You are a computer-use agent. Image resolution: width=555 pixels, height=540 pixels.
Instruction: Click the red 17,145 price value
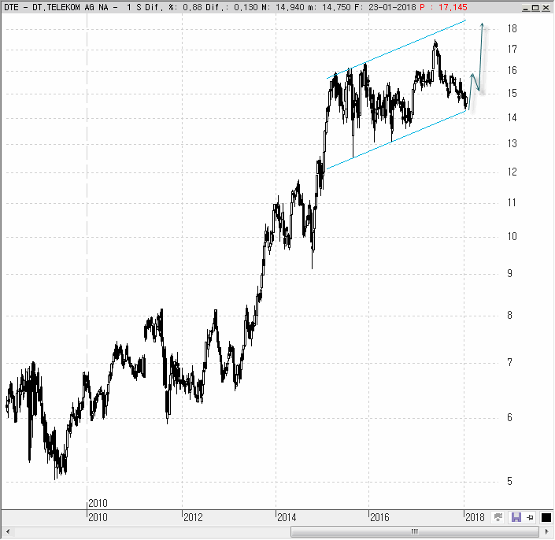[453, 7]
